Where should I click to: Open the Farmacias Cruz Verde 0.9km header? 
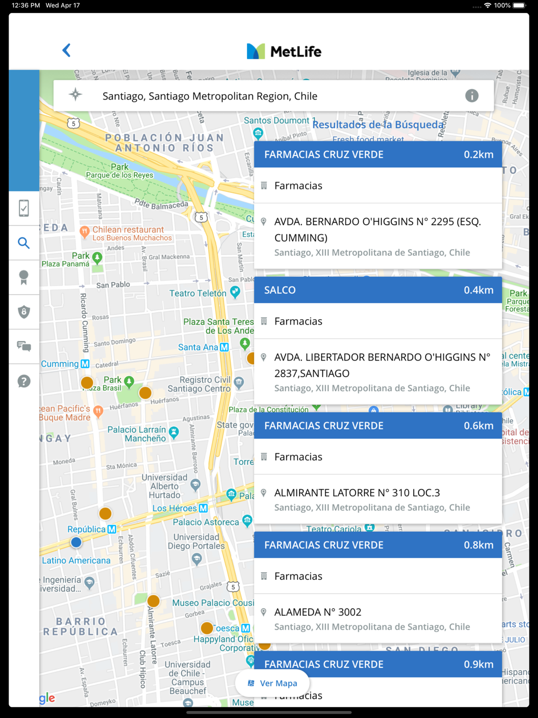(378, 664)
